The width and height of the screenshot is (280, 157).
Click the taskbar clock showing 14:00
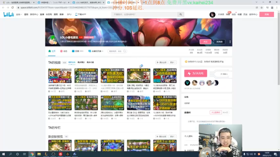pyautogui.click(x=267, y=154)
